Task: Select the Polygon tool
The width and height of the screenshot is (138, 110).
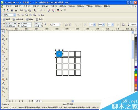Action: (3, 64)
